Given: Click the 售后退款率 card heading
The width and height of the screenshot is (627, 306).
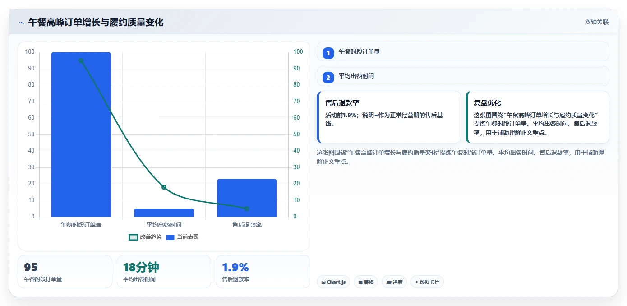Looking at the screenshot, I should (x=342, y=103).
